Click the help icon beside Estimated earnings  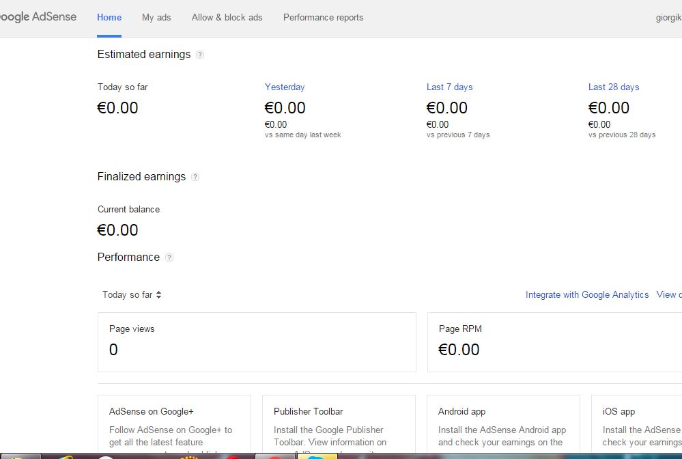point(200,55)
